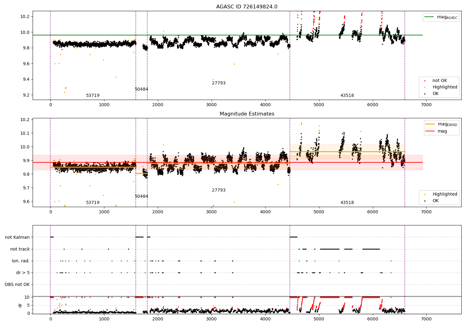Viewport: 466px width, 326px height.
Task: Click the green mag AGASC legend line sample
Action: tap(429, 17)
